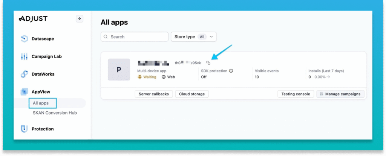
Task: Open Cloud storage settings
Action: coord(192,94)
